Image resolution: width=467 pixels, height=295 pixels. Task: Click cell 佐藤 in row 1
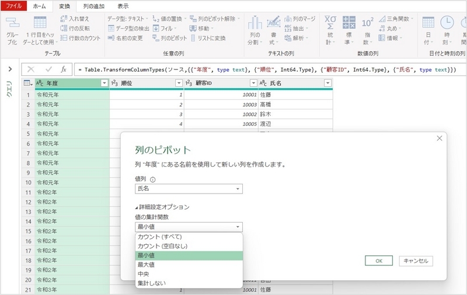coord(295,95)
